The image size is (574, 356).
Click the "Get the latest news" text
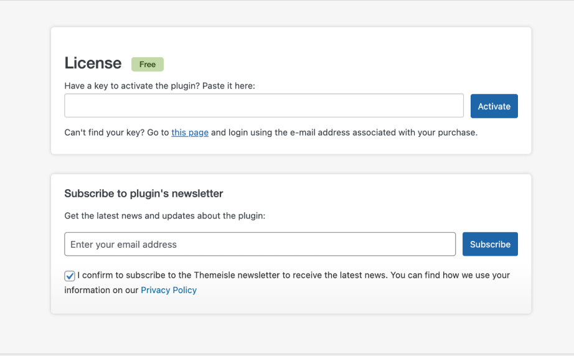coord(165,216)
